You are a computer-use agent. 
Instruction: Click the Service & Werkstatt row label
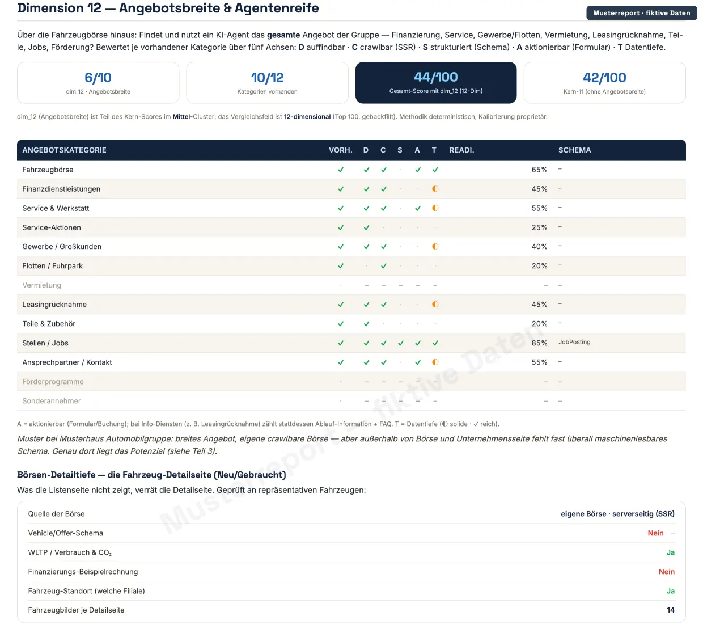click(x=56, y=208)
